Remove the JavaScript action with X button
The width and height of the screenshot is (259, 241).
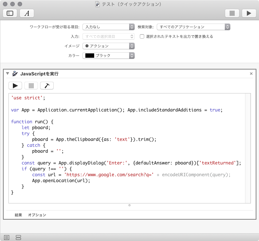click(251, 74)
